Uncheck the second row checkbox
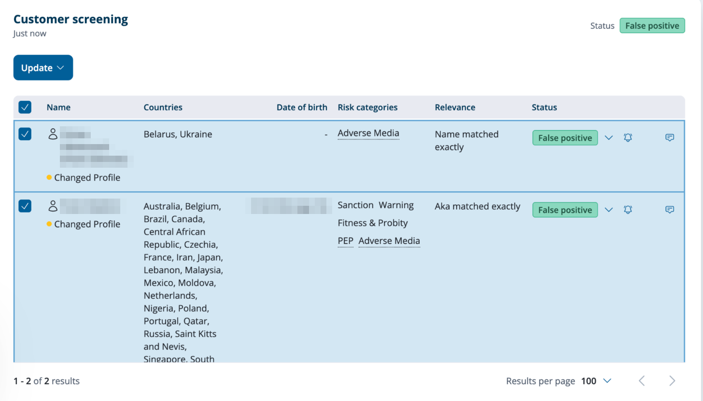 pos(25,206)
